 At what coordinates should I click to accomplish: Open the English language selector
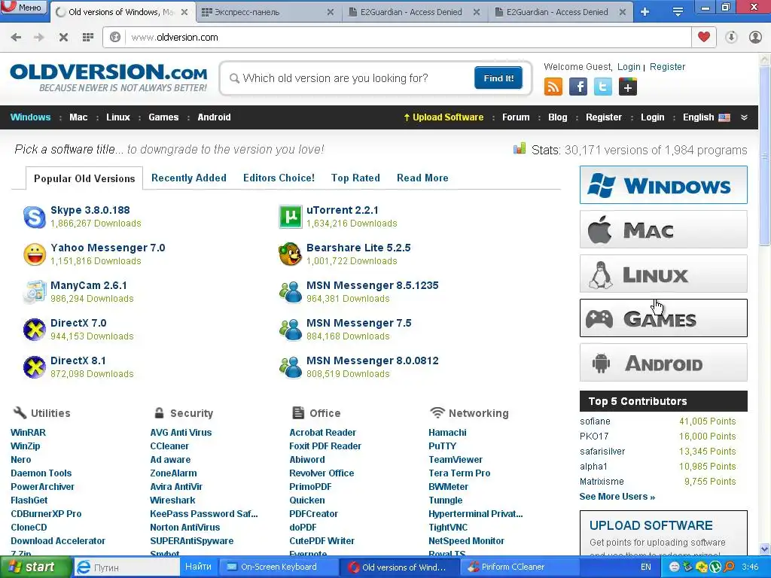point(706,117)
